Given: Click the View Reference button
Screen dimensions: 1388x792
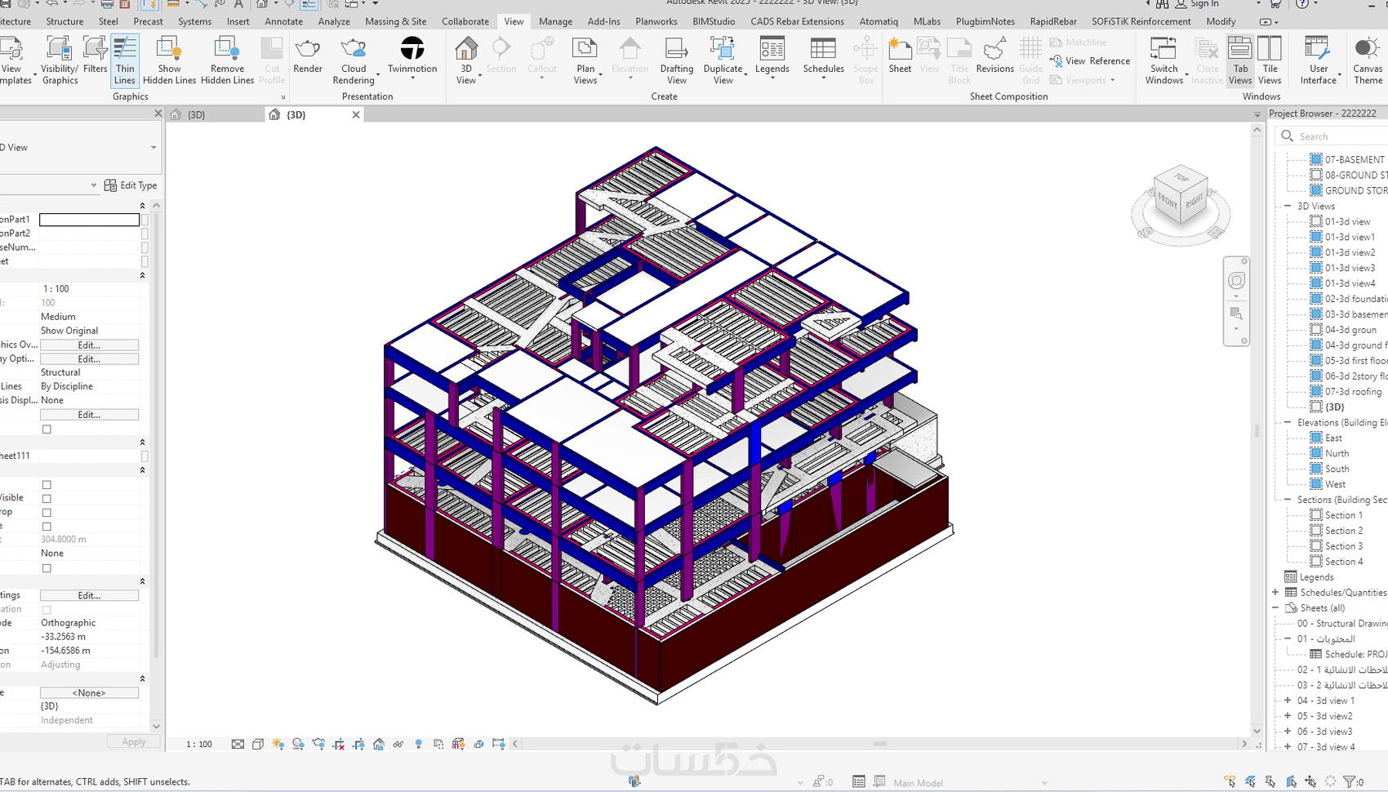Looking at the screenshot, I should (x=1090, y=61).
